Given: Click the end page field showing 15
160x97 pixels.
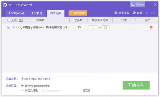Looking at the screenshot, I should coord(106,27).
